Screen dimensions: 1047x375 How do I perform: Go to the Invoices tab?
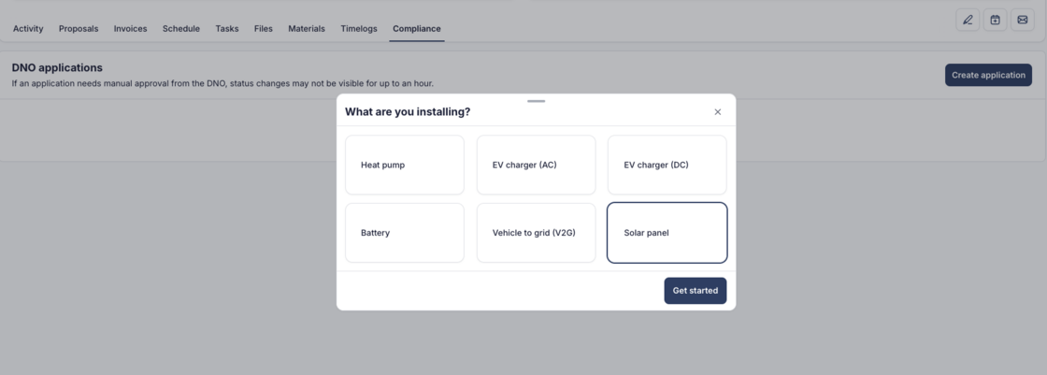130,29
